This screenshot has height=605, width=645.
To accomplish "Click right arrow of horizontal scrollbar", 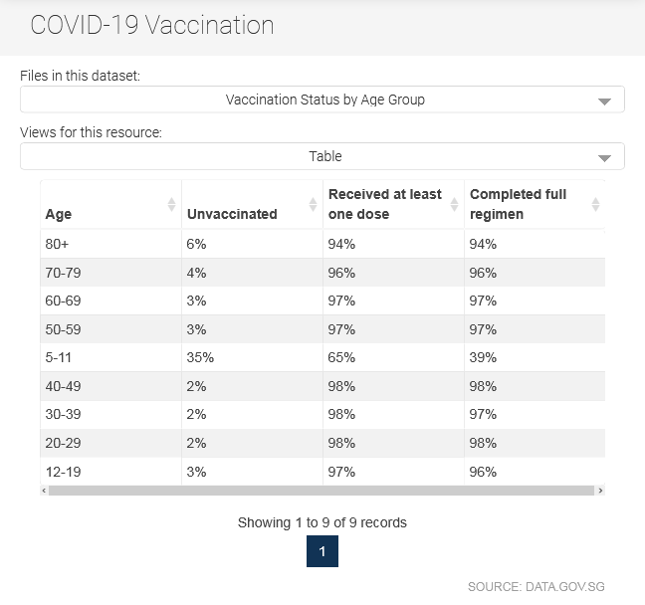I will point(600,491).
